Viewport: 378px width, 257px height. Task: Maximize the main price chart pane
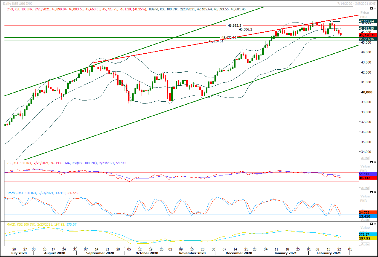pos(372,9)
